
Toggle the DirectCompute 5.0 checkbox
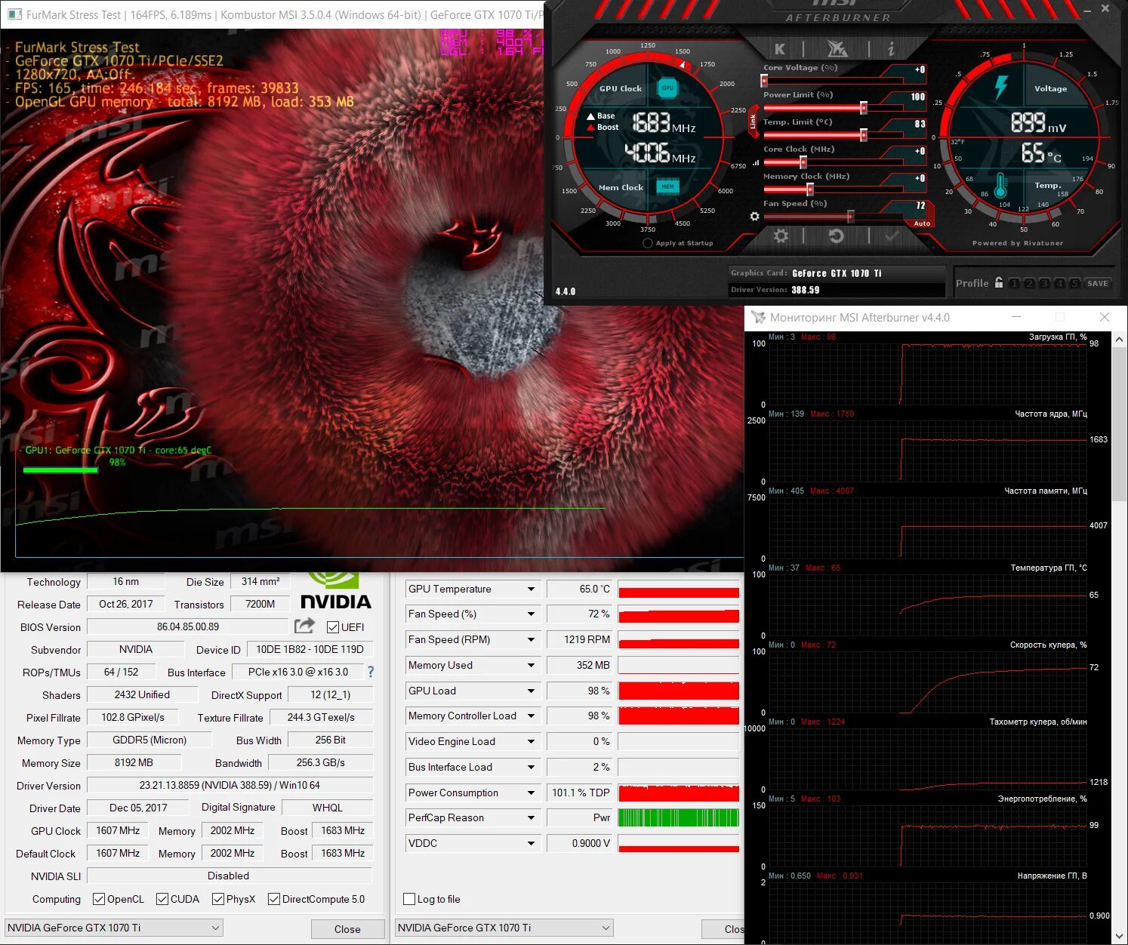click(273, 899)
